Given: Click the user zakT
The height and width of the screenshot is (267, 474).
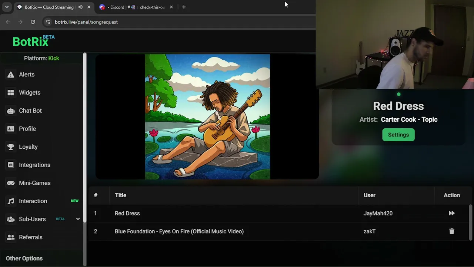Looking at the screenshot, I should (370, 231).
